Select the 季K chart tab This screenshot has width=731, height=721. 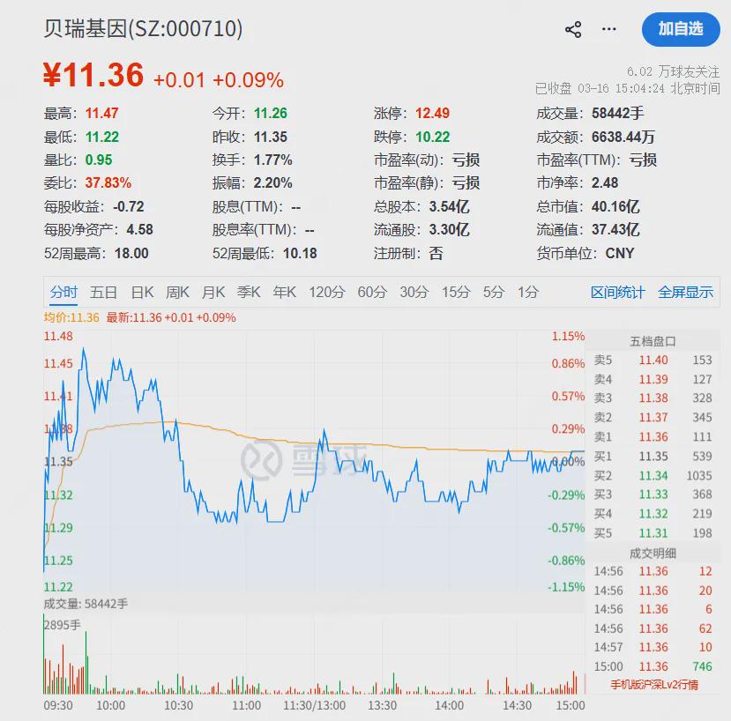click(x=249, y=292)
